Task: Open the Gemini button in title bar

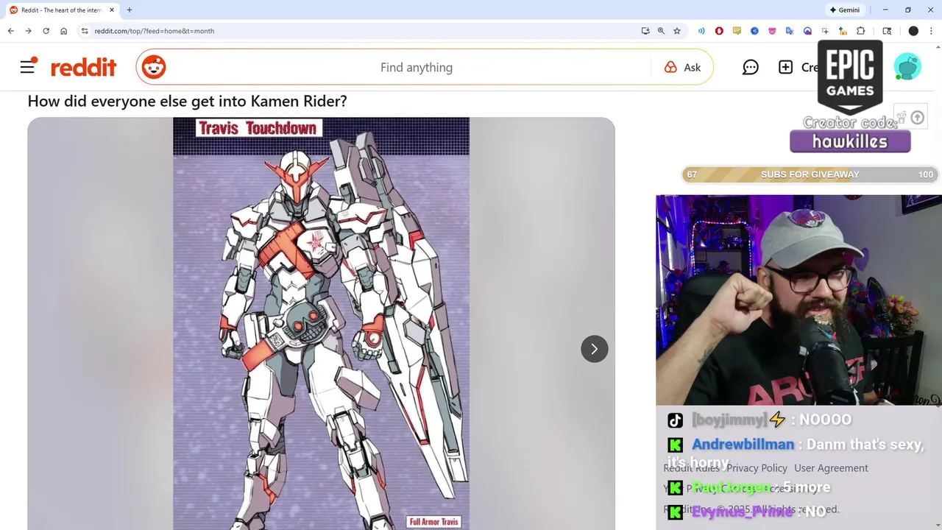Action: point(844,10)
